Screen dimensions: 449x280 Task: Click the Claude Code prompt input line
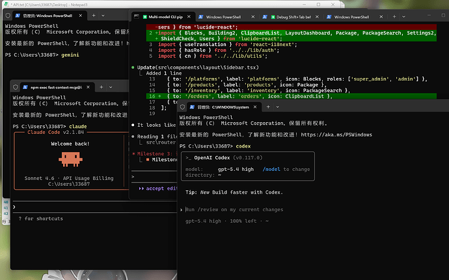tap(94, 207)
